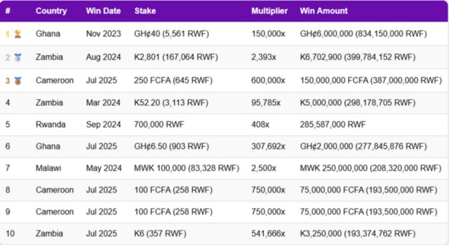Screen dimensions: 449x245
Task: Select Cameroon in rank 8 row
Action: 54,190
